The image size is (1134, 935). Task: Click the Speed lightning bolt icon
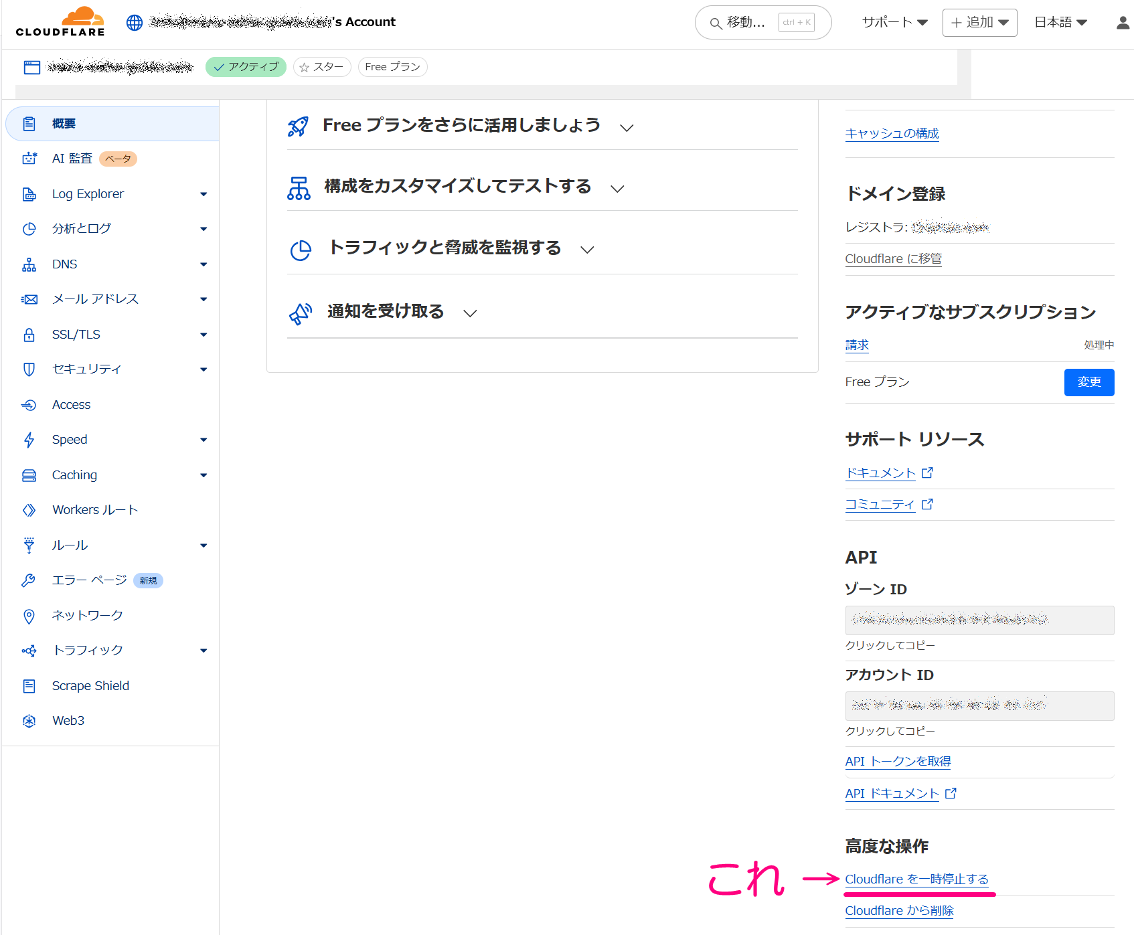[29, 440]
